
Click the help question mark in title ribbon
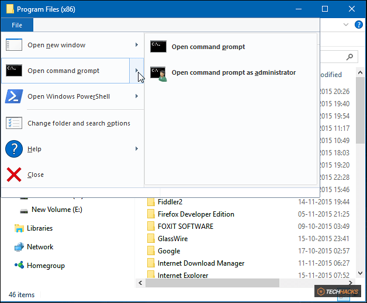tap(359, 25)
